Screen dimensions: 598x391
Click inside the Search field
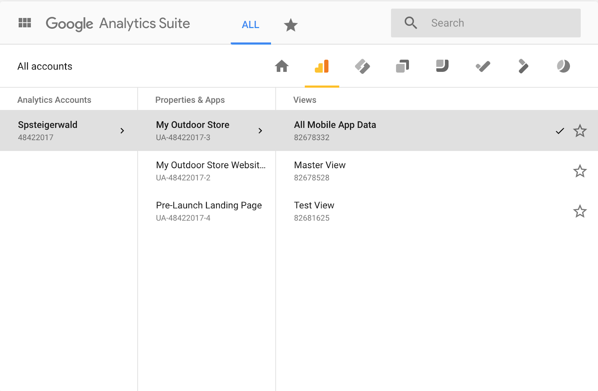click(486, 23)
